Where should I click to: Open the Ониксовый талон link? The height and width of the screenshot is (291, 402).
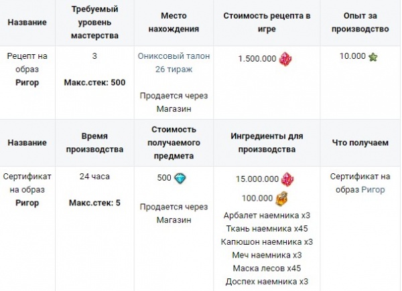[174, 56]
